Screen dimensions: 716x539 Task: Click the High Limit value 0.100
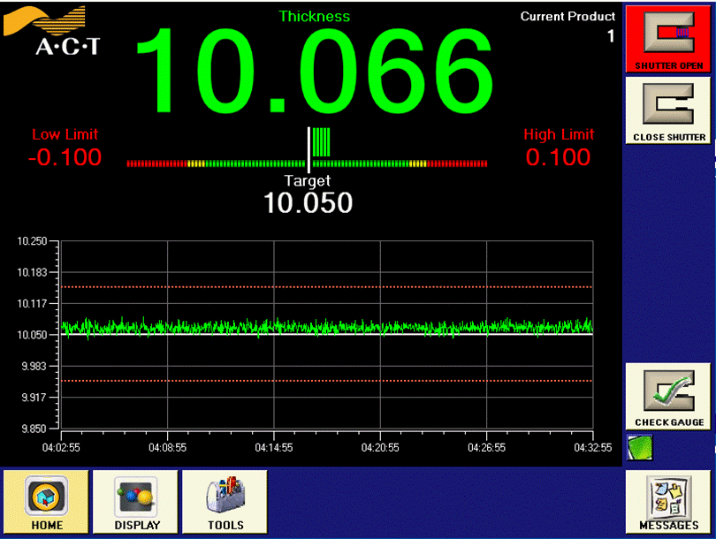click(558, 157)
